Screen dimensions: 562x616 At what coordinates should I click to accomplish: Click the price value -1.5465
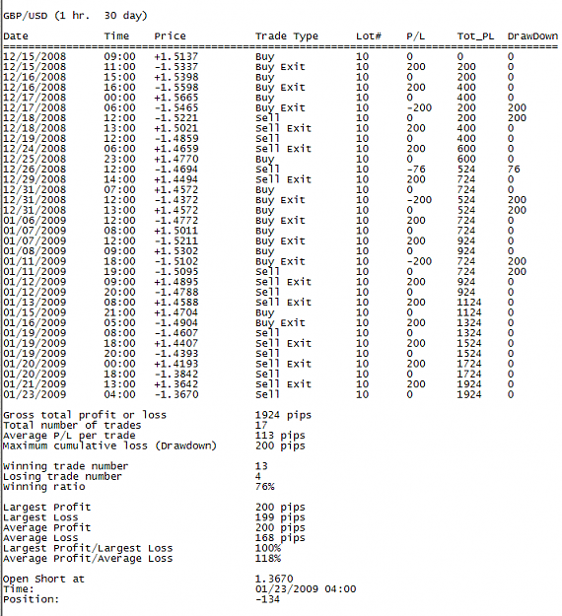[x=176, y=107]
